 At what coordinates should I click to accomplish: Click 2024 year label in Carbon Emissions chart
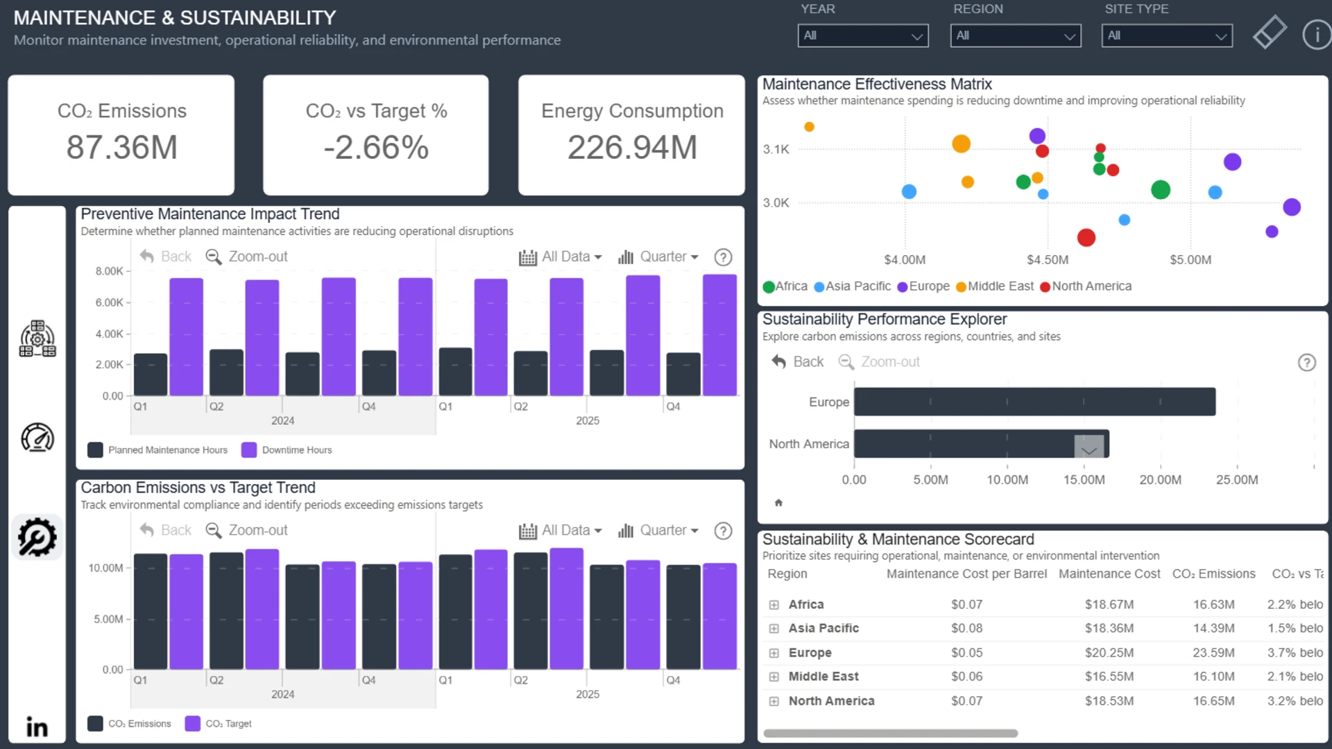tap(282, 694)
